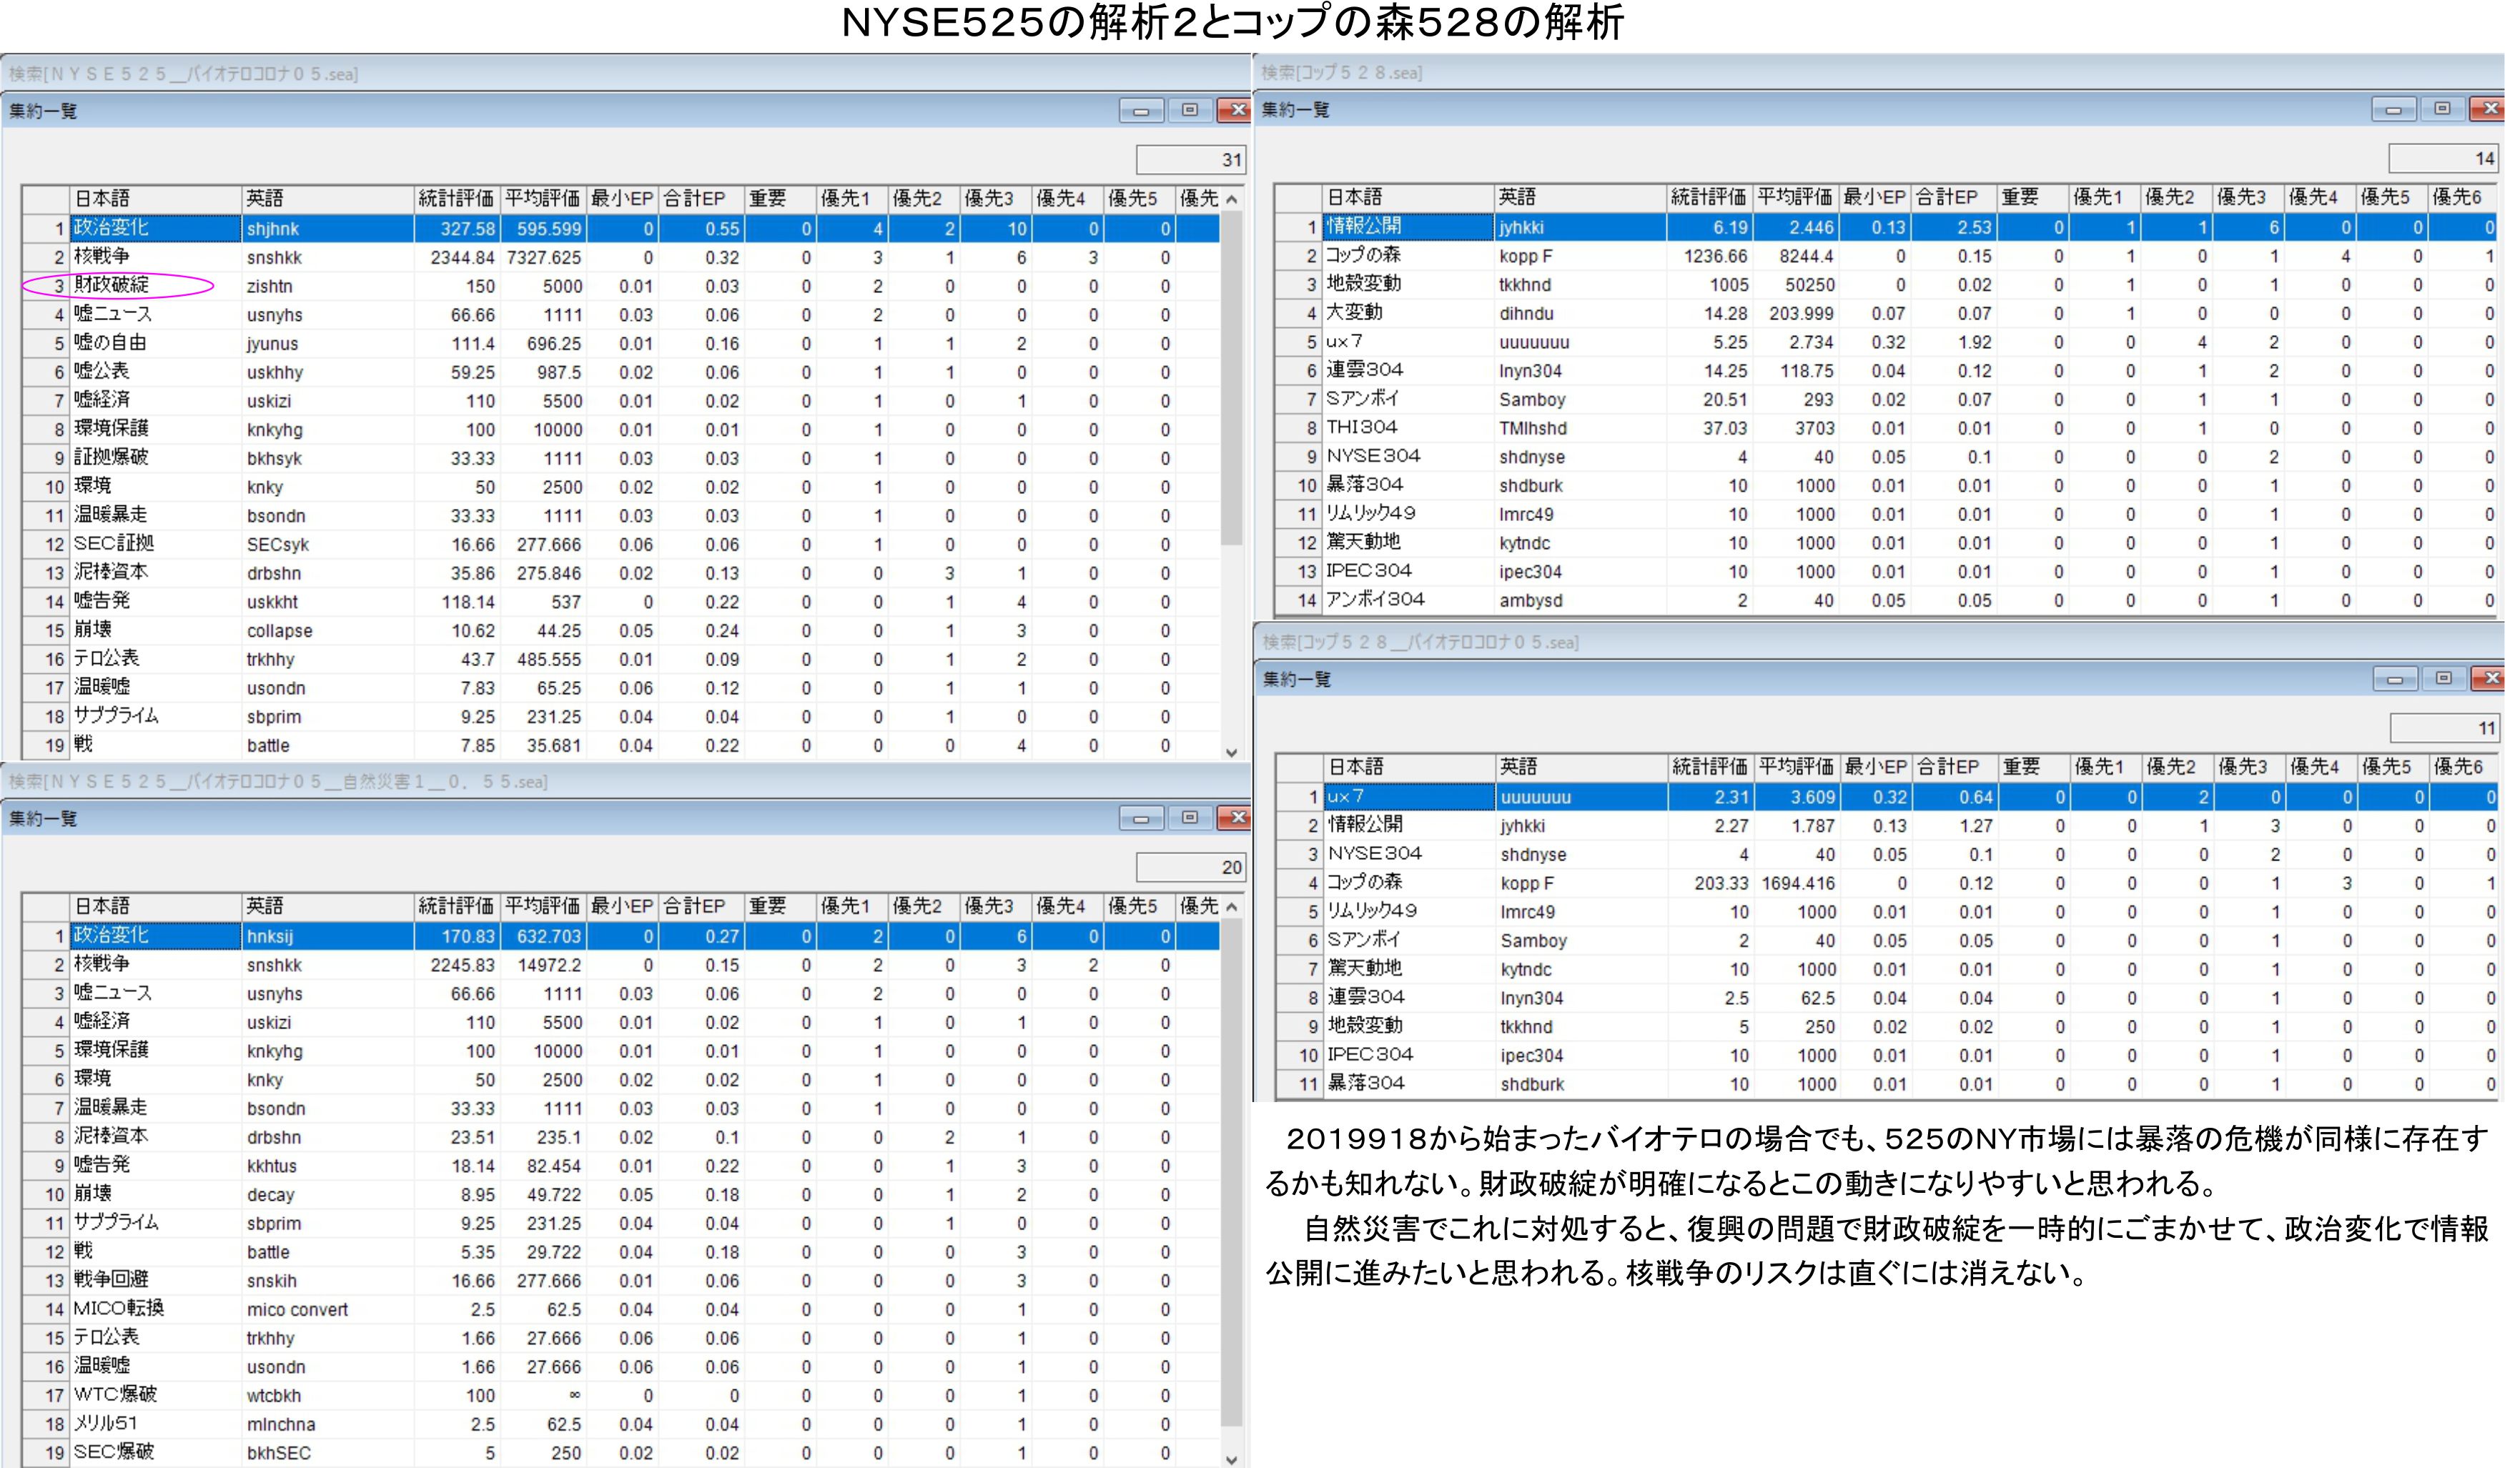The image size is (2520, 1468).
Task: Click count field showing 31
Action: (1190, 159)
